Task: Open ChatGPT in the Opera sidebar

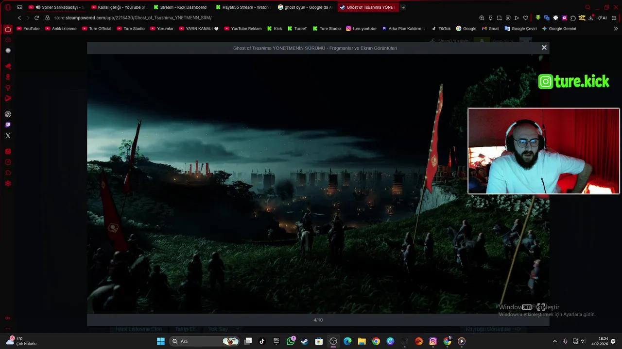Action: tap(8, 114)
